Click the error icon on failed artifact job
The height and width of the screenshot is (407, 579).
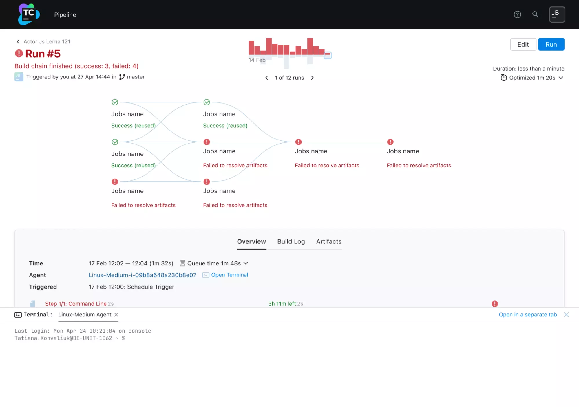pos(206,141)
